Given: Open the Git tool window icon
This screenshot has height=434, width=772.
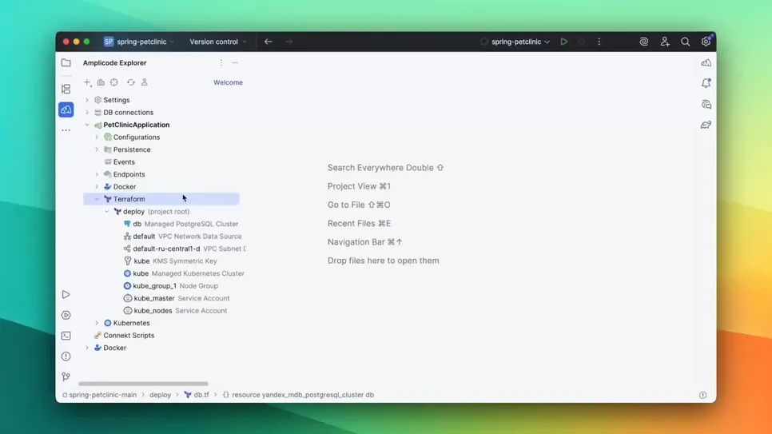Looking at the screenshot, I should pos(66,376).
